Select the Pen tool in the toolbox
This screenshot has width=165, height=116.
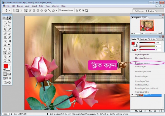click(x=5, y=53)
